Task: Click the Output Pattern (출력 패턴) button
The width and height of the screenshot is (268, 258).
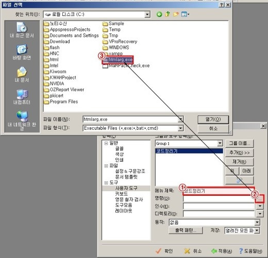Action: click(x=186, y=230)
